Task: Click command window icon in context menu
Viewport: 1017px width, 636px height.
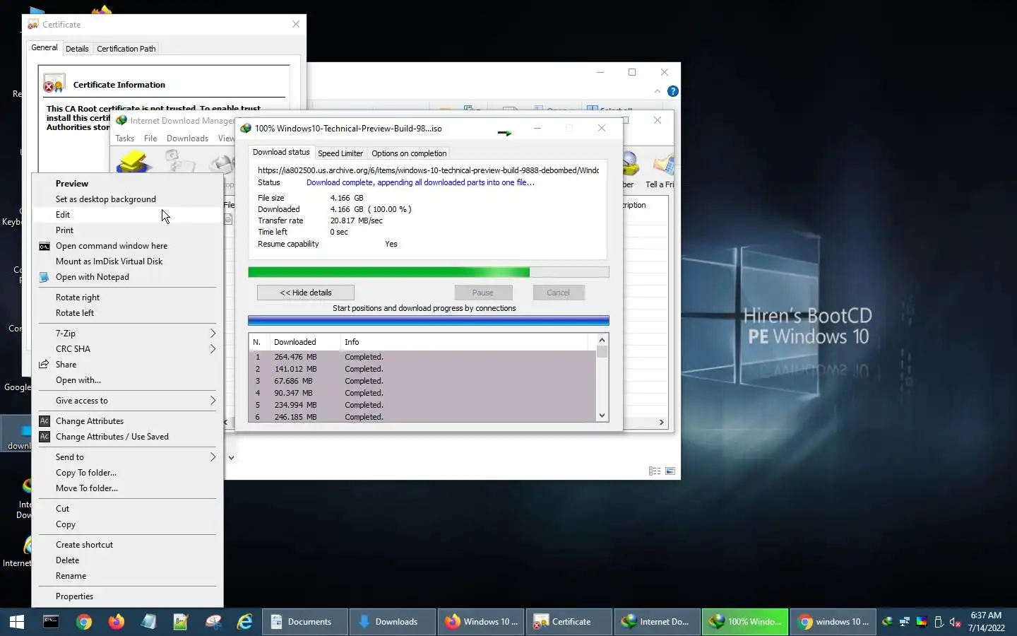Action: tap(44, 246)
